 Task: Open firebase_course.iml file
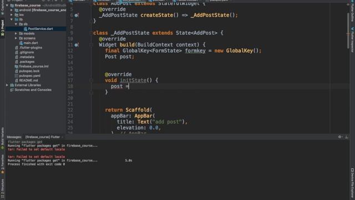[x=34, y=67]
